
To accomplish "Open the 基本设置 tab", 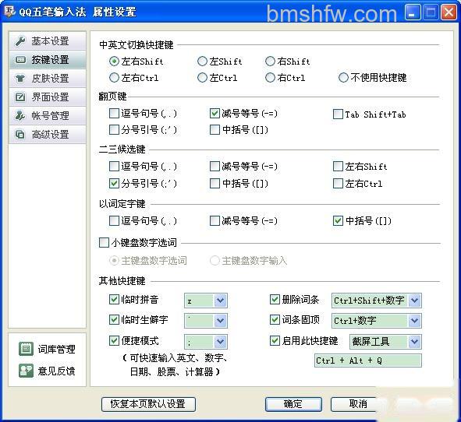I will click(x=48, y=40).
